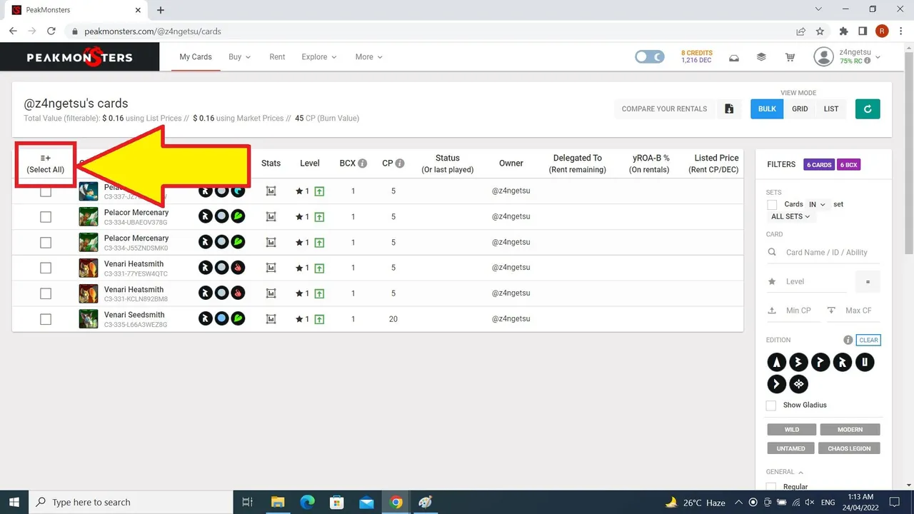
Task: Switch to BULK view mode
Action: coord(767,109)
